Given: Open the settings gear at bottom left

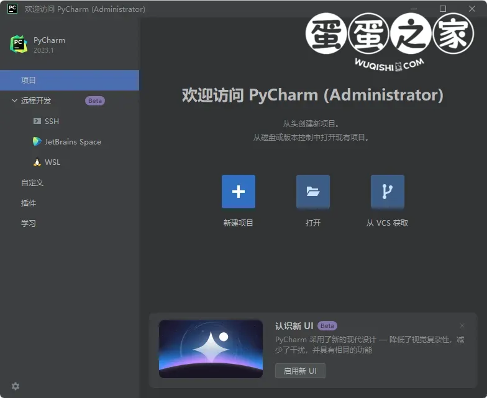Looking at the screenshot, I should point(16,386).
